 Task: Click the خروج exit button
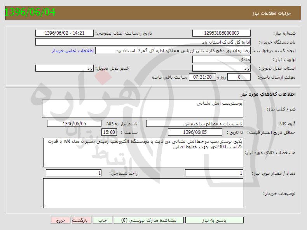(x=61, y=220)
